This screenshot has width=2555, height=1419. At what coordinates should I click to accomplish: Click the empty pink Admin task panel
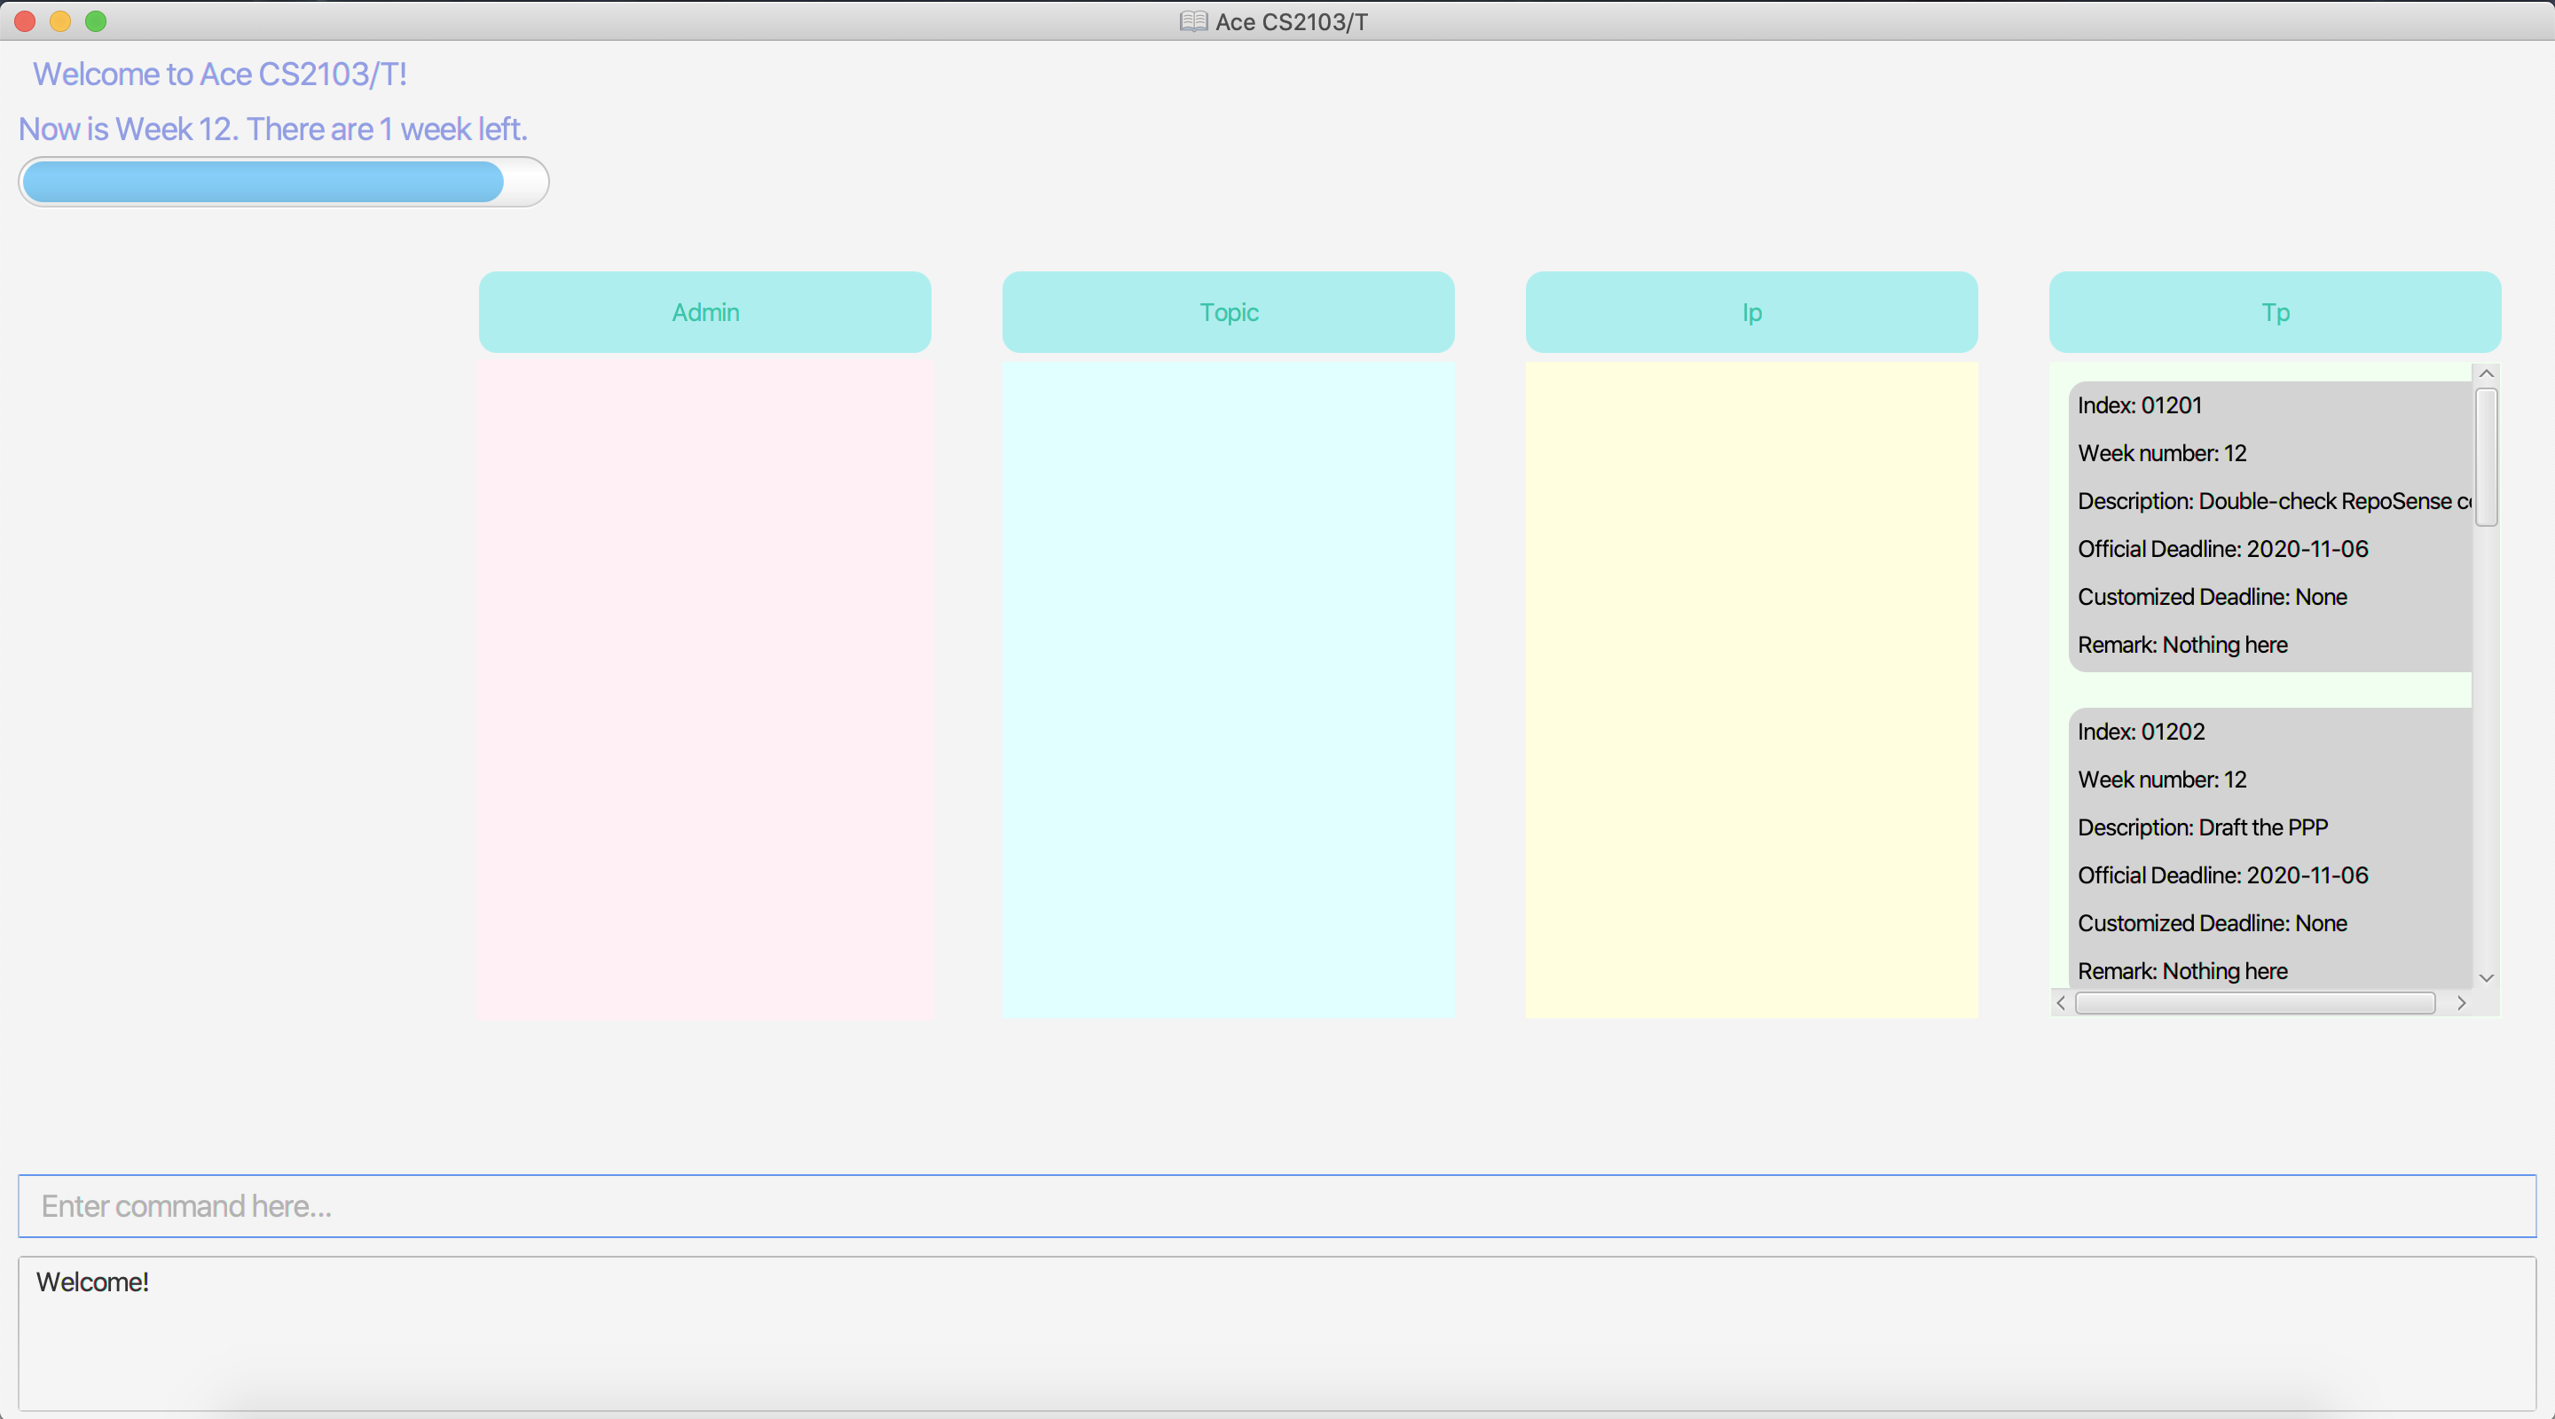coord(704,689)
